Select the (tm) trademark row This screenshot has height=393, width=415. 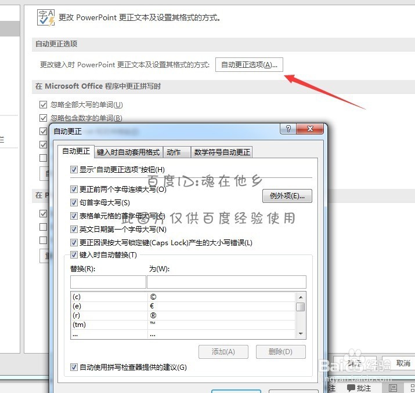(183, 325)
